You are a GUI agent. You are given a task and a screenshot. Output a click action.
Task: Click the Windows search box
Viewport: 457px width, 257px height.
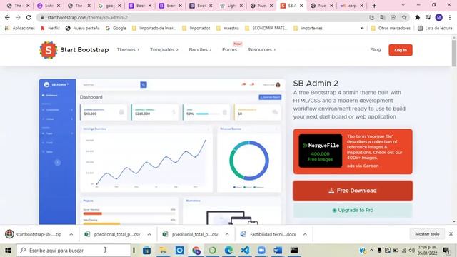coord(74,251)
